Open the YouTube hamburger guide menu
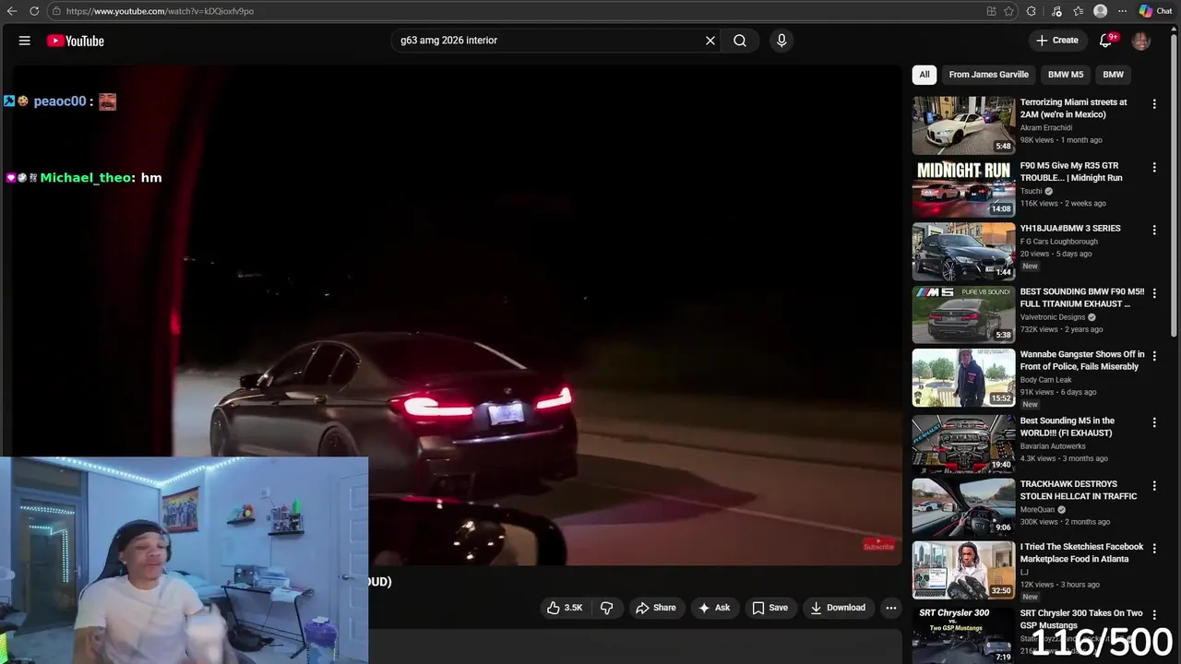Viewport: 1181px width, 664px height. point(25,41)
